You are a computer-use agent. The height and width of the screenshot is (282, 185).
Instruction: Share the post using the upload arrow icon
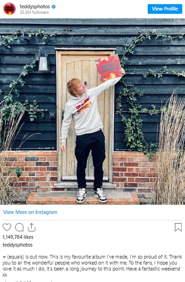coord(32,227)
